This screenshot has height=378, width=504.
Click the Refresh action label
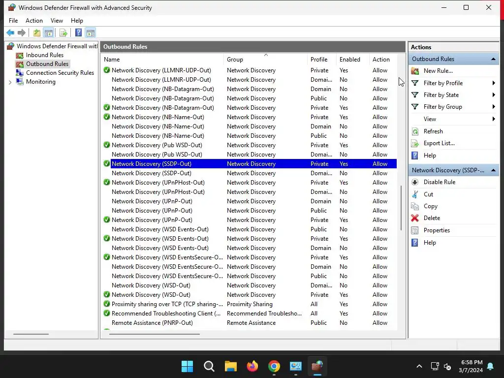[x=433, y=131]
